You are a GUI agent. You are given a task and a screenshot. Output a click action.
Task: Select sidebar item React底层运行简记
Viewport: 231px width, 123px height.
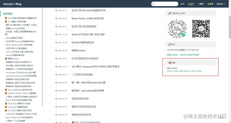point(14,38)
